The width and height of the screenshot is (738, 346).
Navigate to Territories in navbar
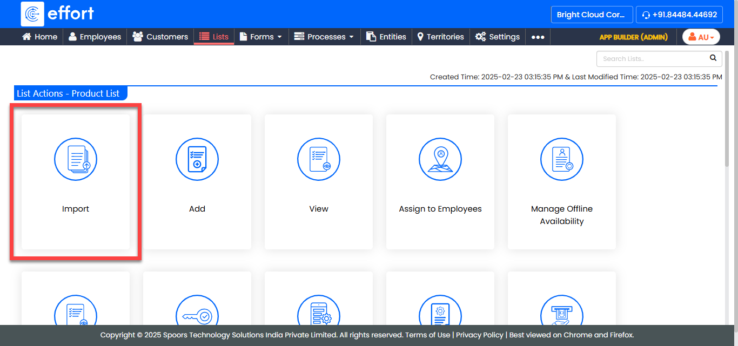440,37
